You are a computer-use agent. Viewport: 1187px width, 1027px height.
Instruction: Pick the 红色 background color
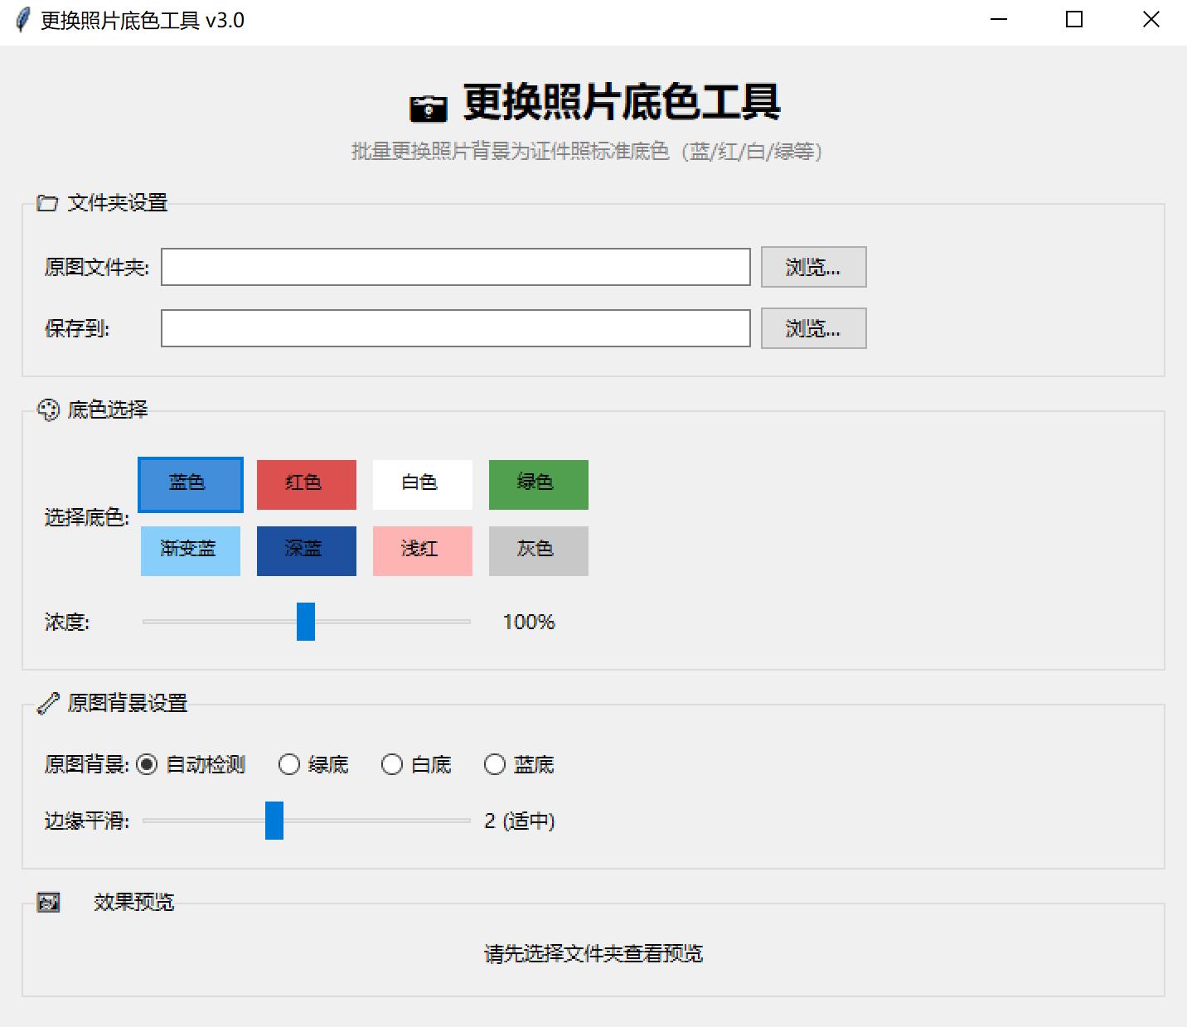tap(307, 485)
